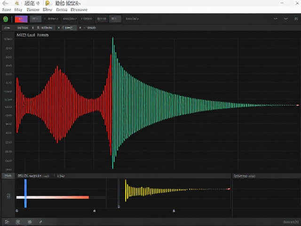Screen dimensions: 301x226
Task: Click the lower-right panel header label
Action: 245,176
